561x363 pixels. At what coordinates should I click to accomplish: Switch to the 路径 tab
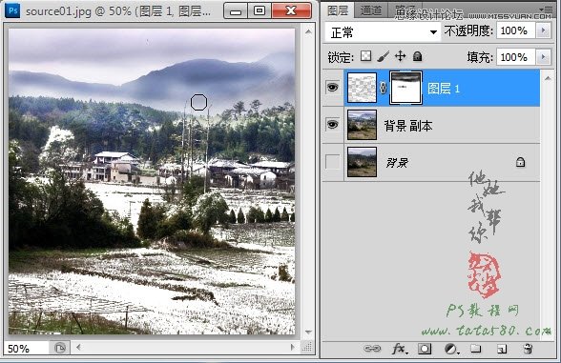pos(405,10)
